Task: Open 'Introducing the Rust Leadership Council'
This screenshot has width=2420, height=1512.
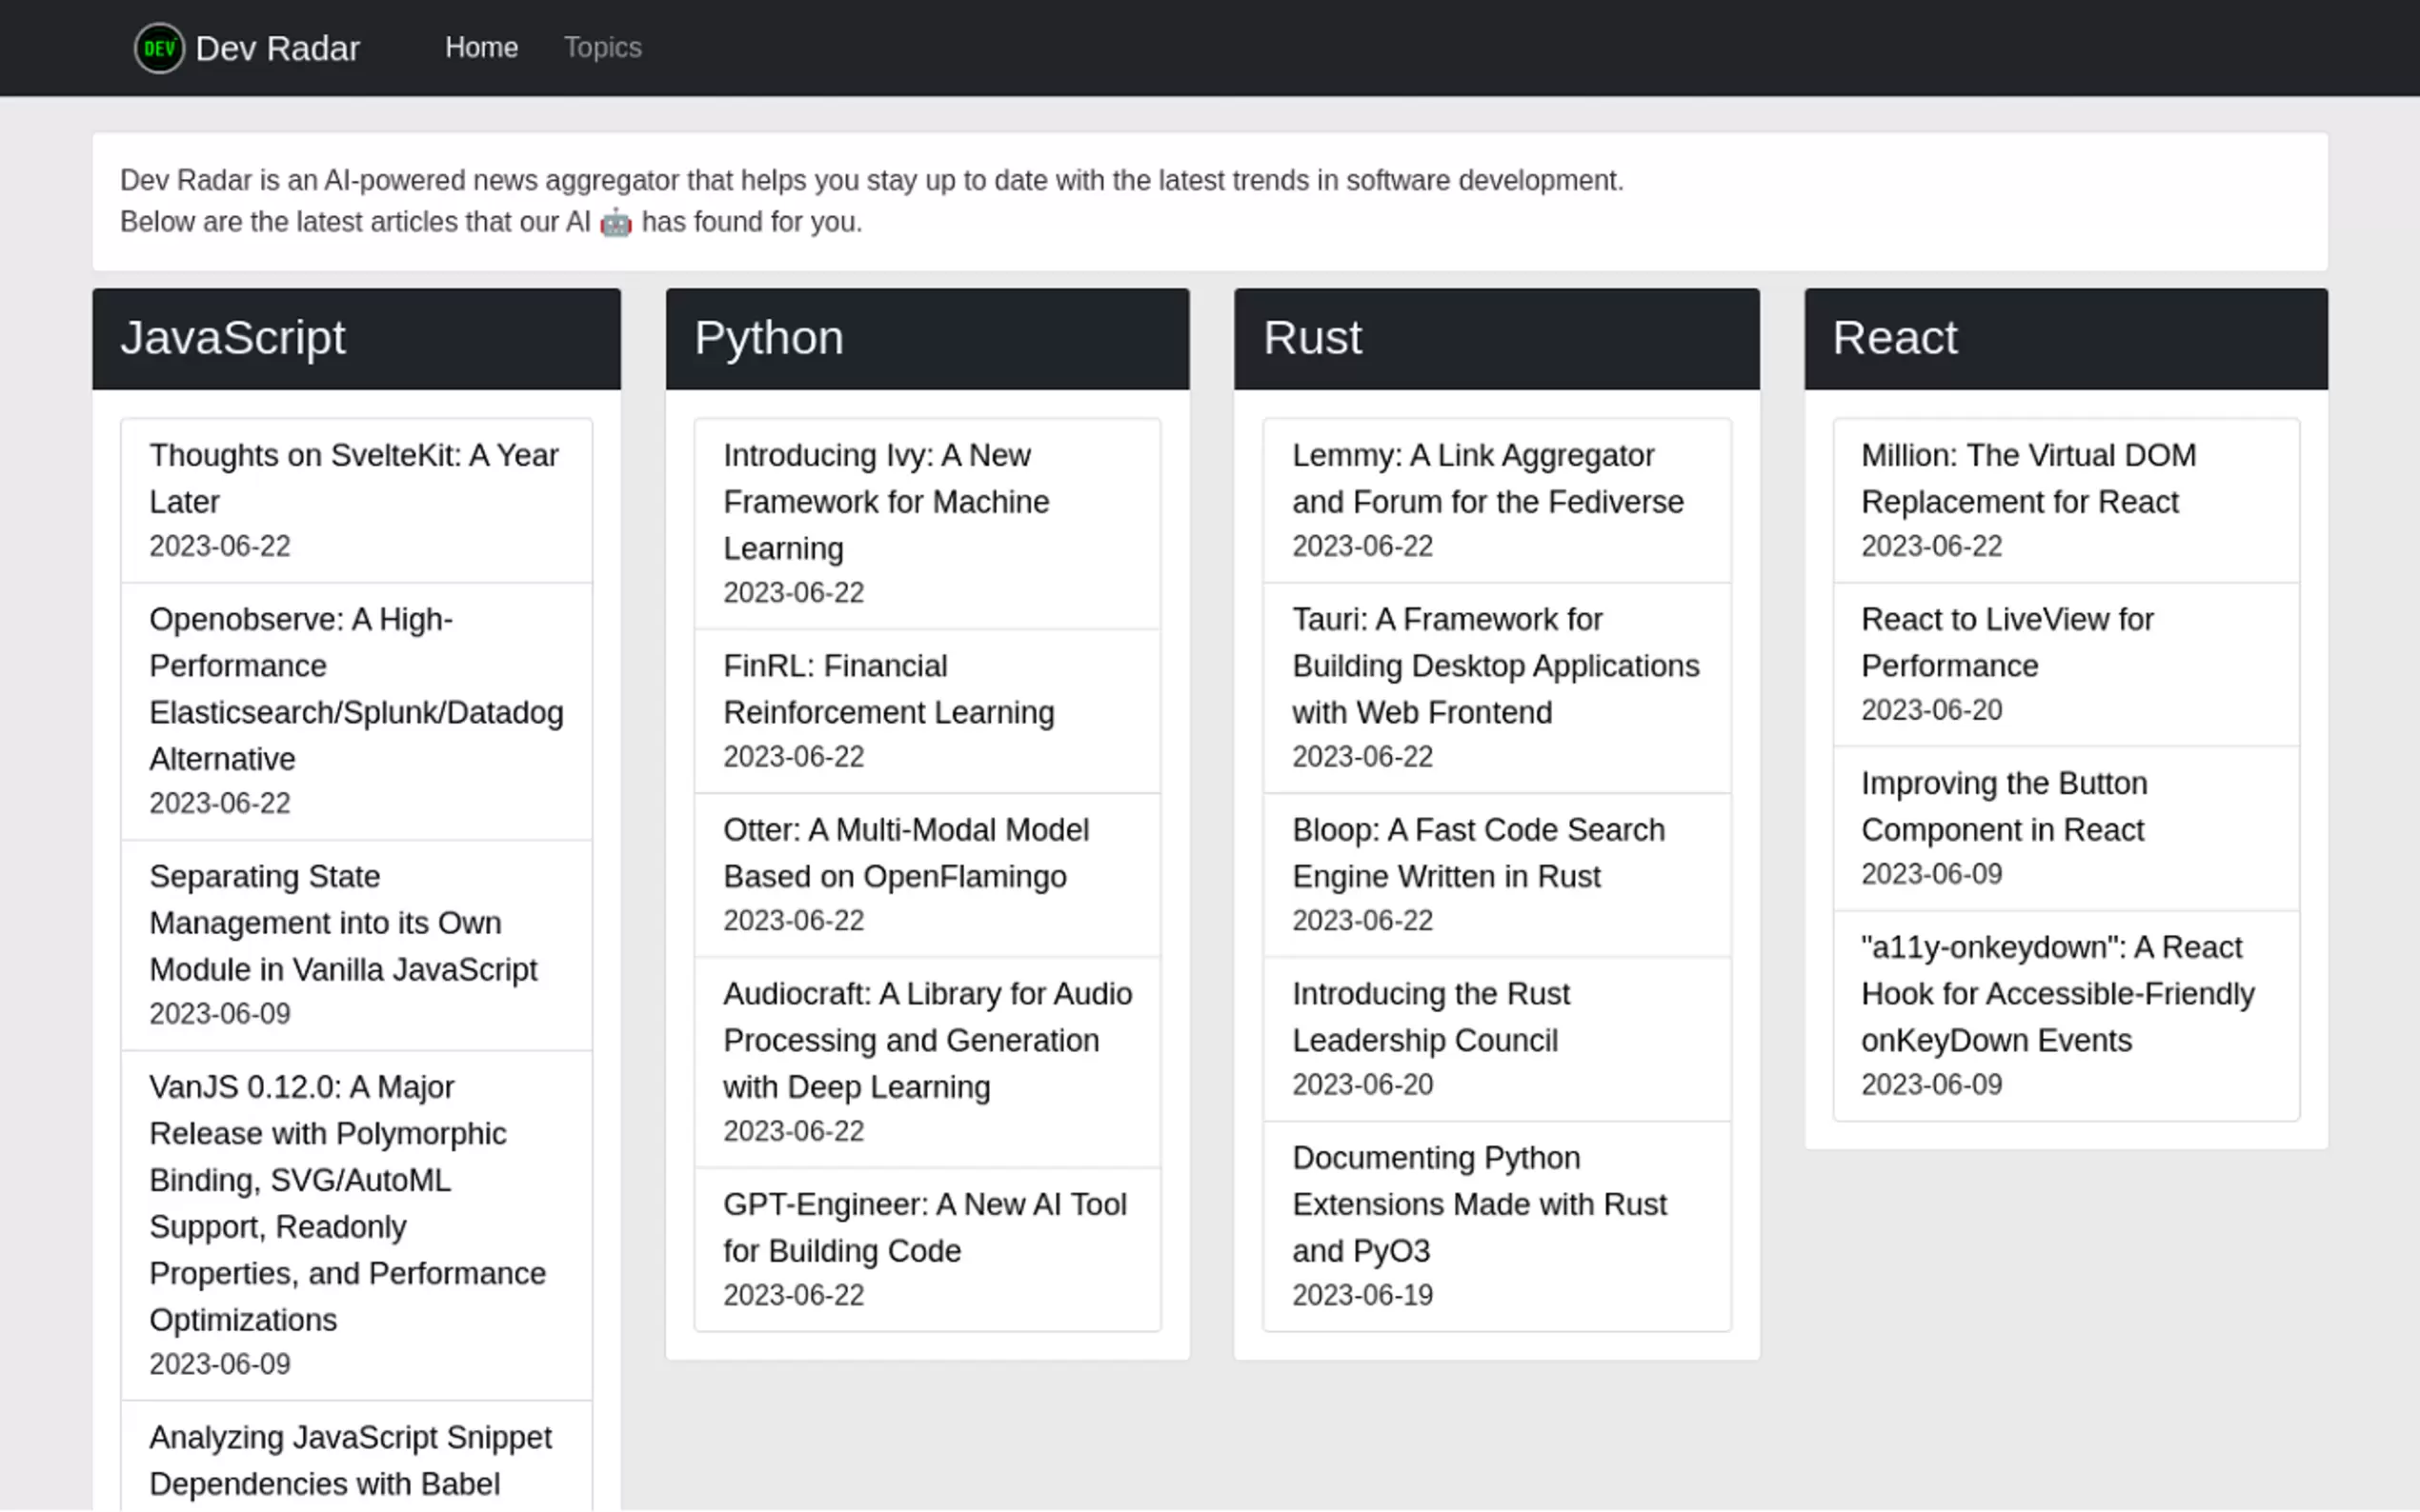Action: tap(1429, 1016)
